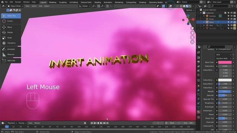
Task: Open Random Walk subsurface method dropdown
Action: coord(224,58)
